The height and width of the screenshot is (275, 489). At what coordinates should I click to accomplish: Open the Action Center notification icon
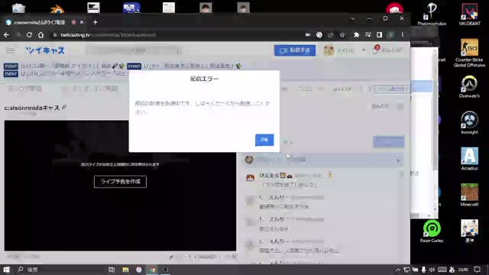tap(477, 270)
